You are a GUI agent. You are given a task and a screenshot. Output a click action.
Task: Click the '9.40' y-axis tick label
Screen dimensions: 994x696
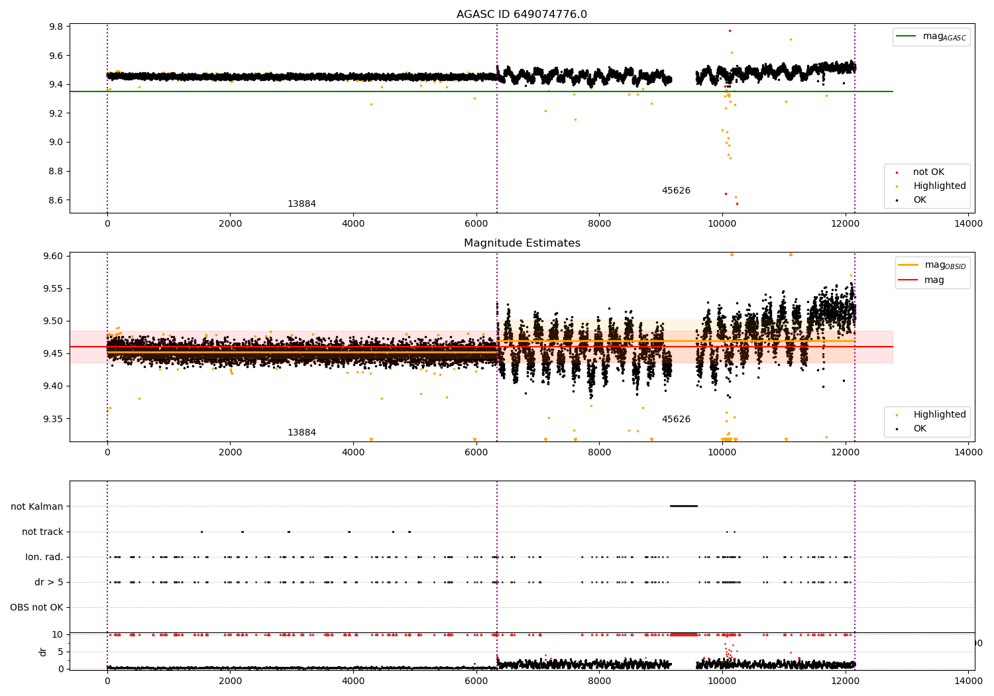pos(54,386)
